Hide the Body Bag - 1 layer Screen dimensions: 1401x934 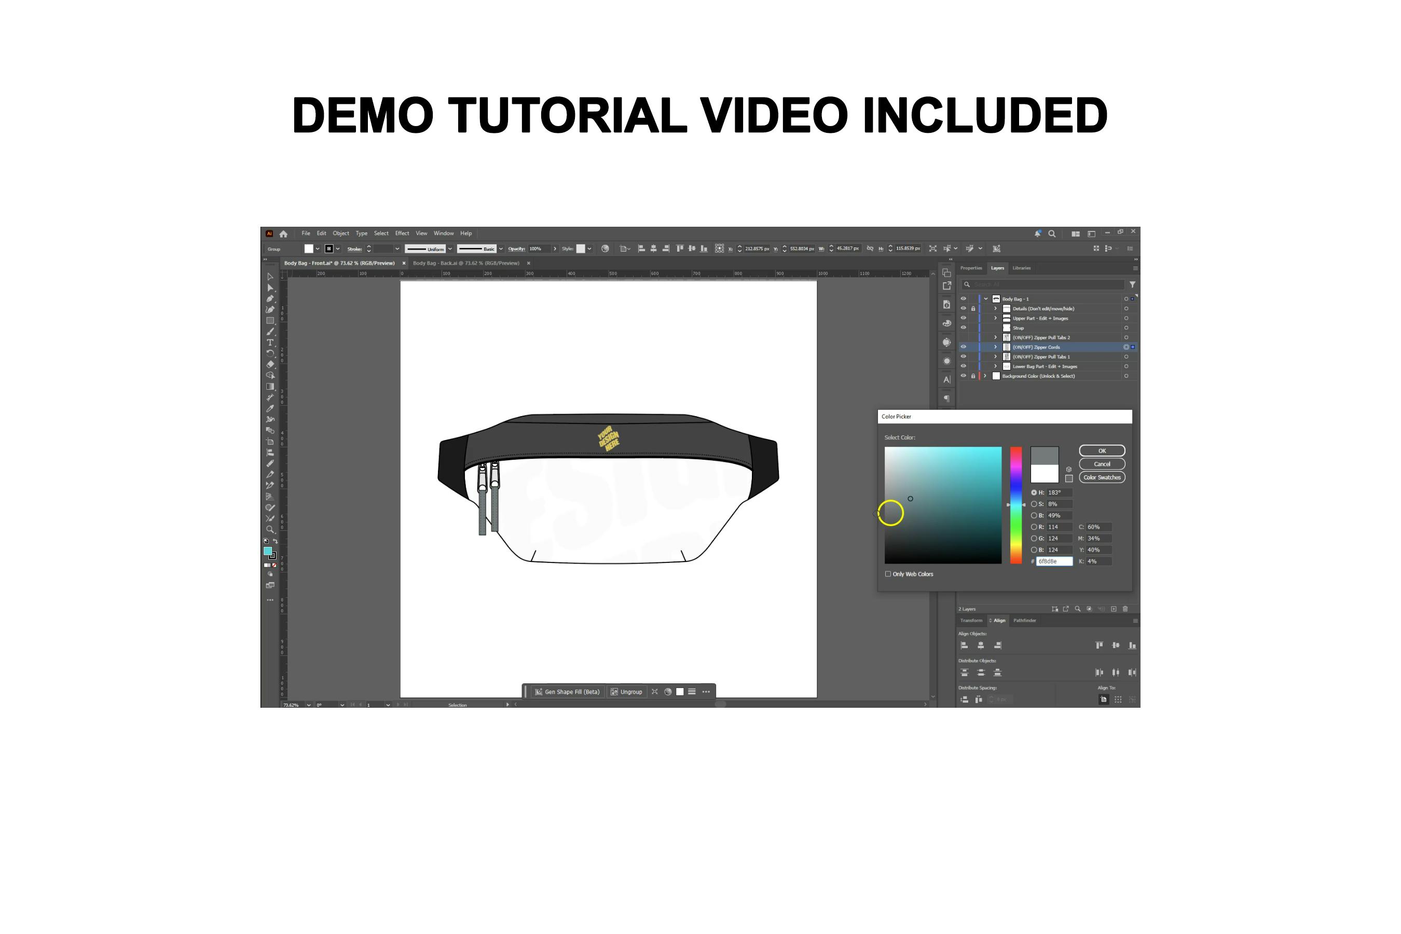[963, 299]
